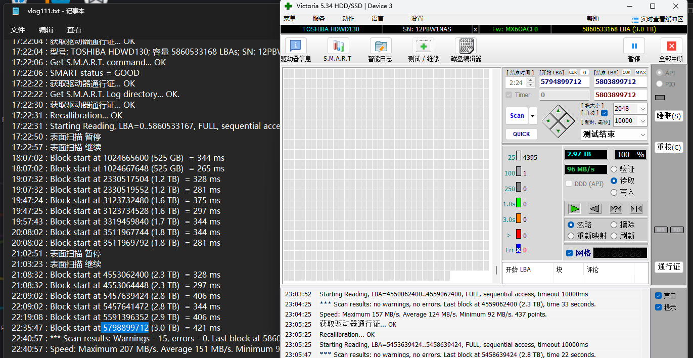Click the MAX button above end LBA
Screen dimensions: 693x358
640,72
